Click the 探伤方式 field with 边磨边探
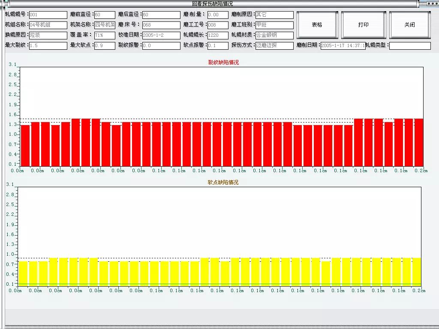The width and height of the screenshot is (439, 329). tap(274, 46)
